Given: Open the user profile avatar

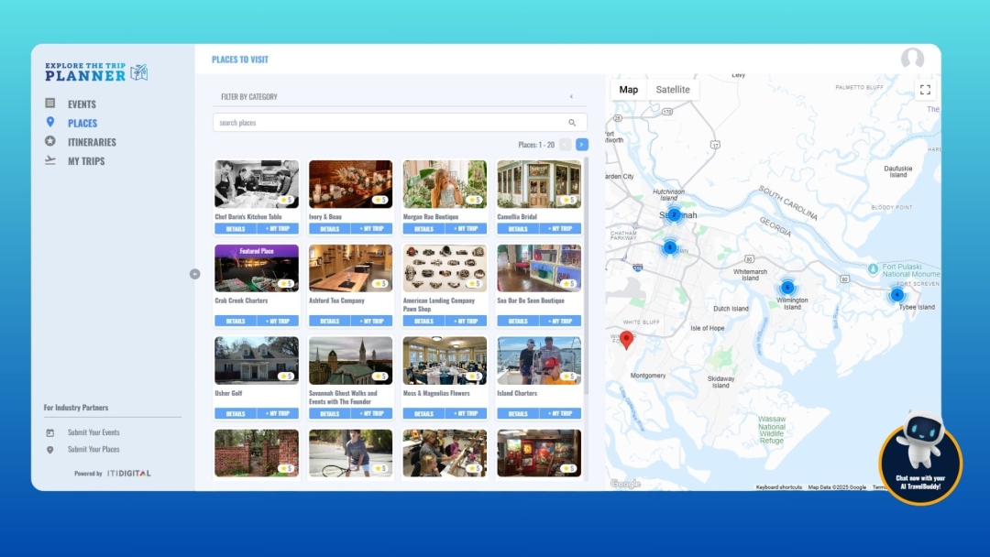Looking at the screenshot, I should pyautogui.click(x=912, y=60).
